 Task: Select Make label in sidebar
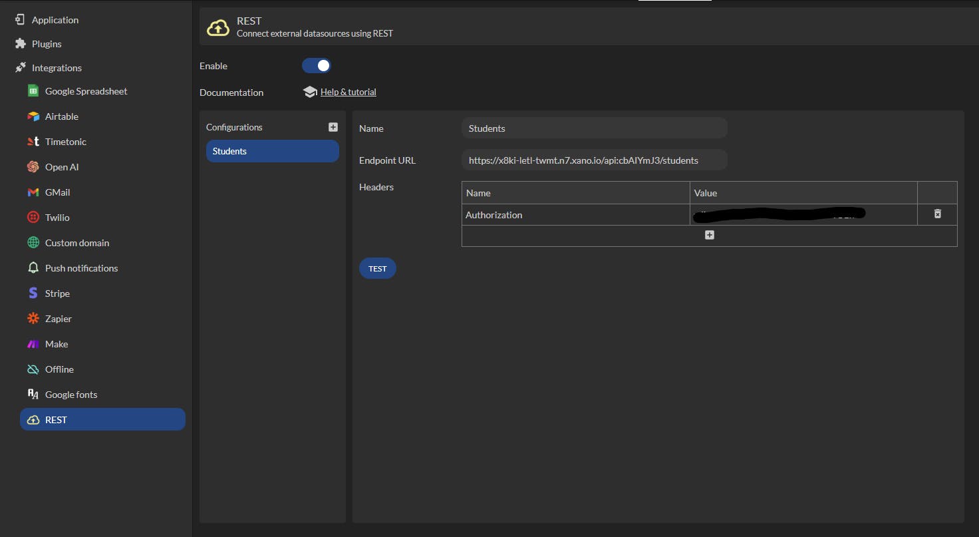pos(57,344)
